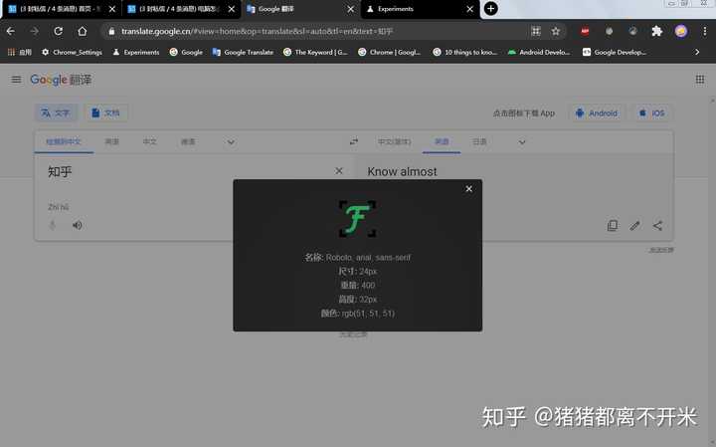Click the browser forward arrow
716x447 pixels.
click(34, 31)
